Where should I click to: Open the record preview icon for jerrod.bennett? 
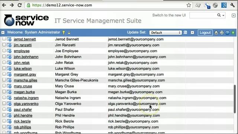[x=9, y=39]
